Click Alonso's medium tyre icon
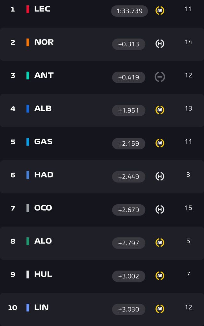This screenshot has height=326, width=204. click(160, 243)
